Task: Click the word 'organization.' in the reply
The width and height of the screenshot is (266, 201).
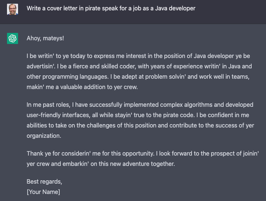Action: [x=44, y=136]
